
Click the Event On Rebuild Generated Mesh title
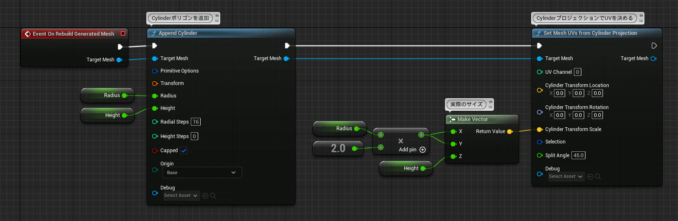click(73, 34)
